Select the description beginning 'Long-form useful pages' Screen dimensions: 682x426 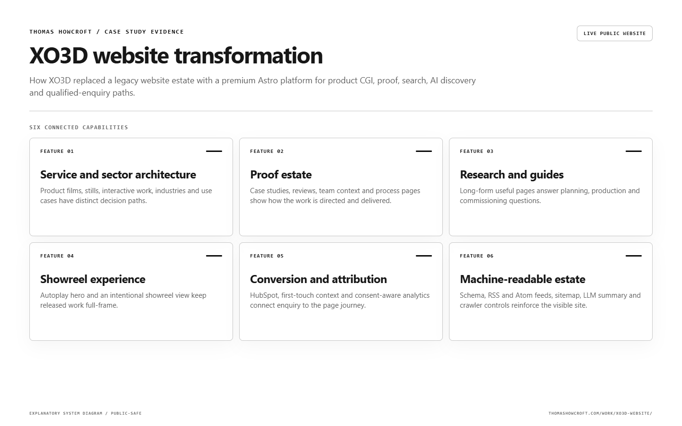550,195
